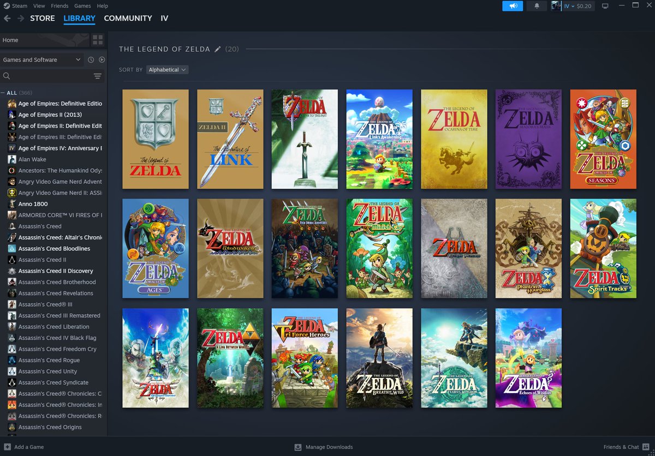Open The Legend of Zelda NES cover
The height and width of the screenshot is (456, 655).
click(156, 139)
